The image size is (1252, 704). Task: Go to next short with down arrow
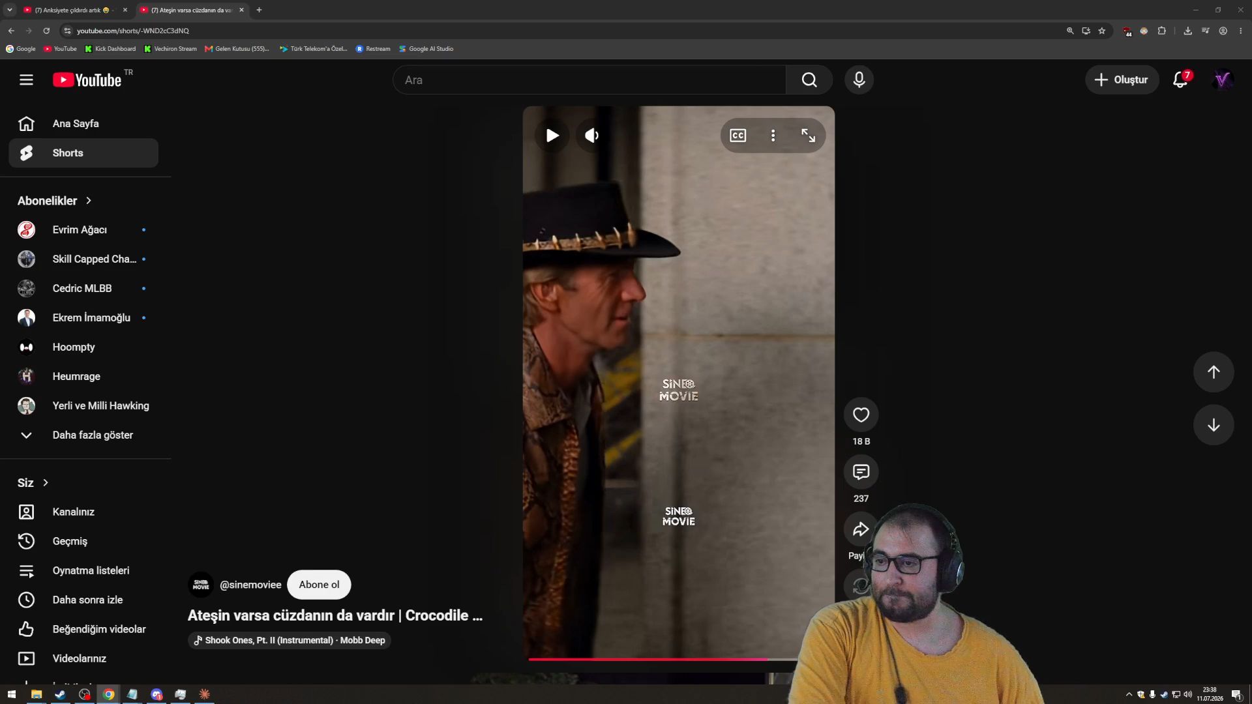(x=1214, y=425)
